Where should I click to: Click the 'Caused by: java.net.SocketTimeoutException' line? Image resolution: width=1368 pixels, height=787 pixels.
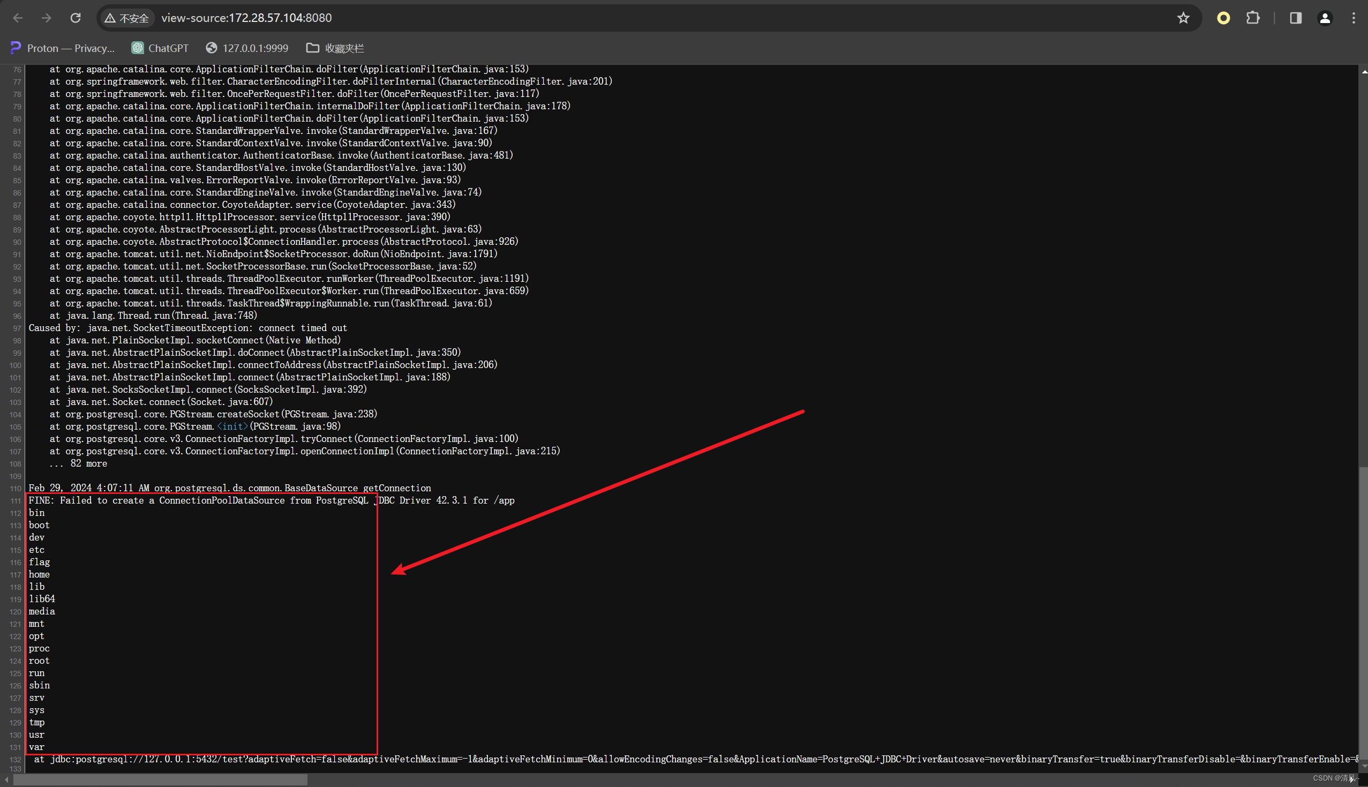coord(188,328)
